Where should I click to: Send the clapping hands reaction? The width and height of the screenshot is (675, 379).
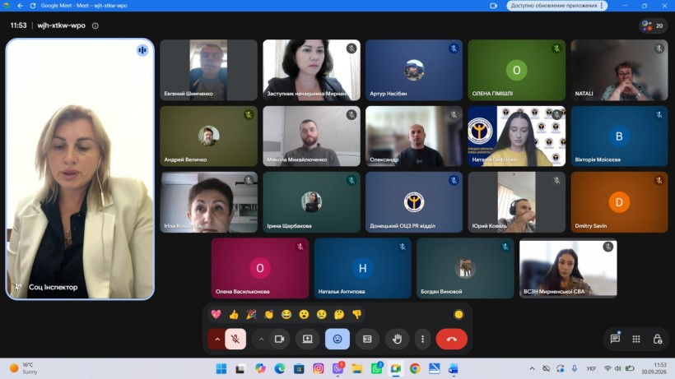point(269,315)
